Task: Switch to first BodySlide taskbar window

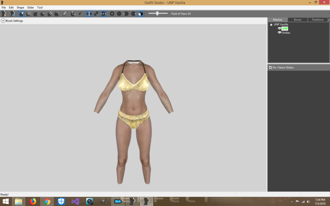Action: pos(132,202)
